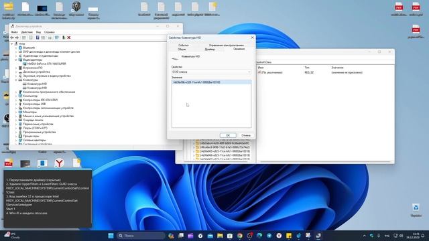Expand the Контроллеры USB category
This screenshot has width=429, height=241.
tap(16, 104)
